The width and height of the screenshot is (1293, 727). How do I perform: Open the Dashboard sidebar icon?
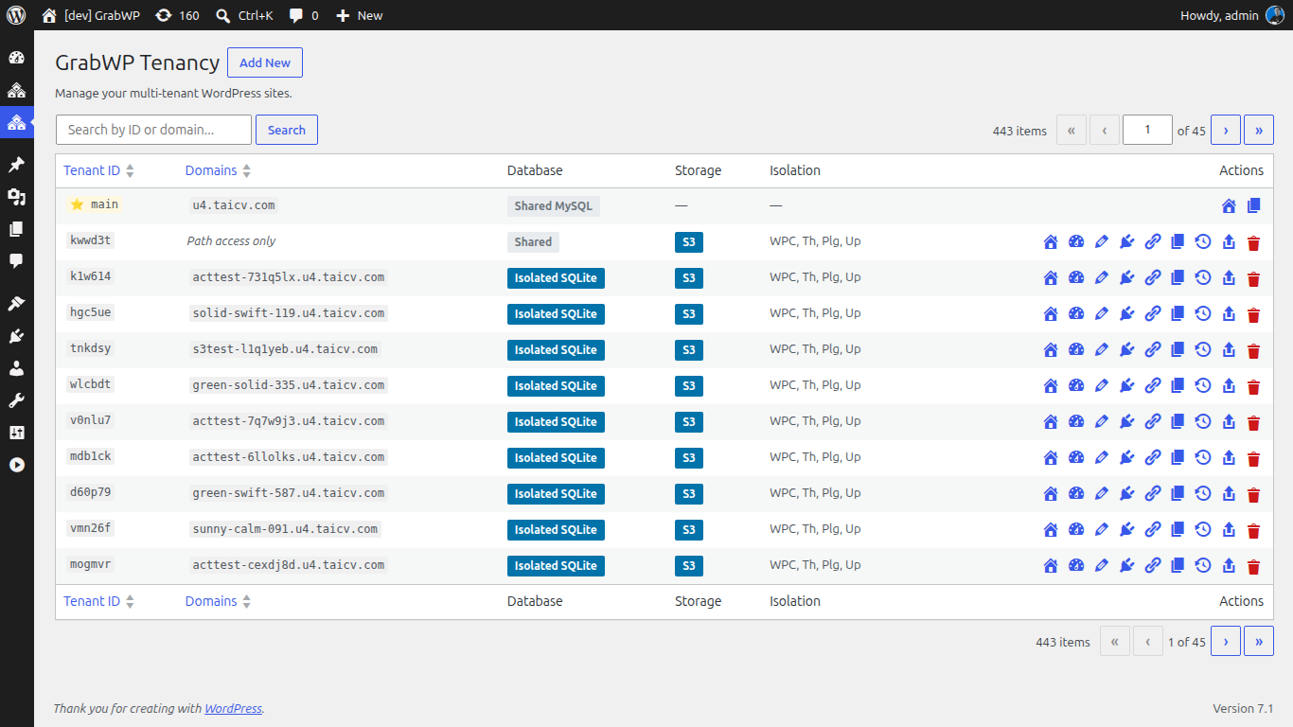pos(16,58)
